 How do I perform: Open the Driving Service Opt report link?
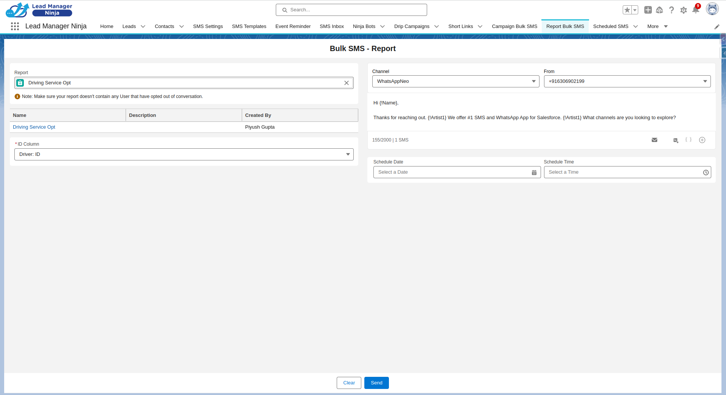(34, 127)
